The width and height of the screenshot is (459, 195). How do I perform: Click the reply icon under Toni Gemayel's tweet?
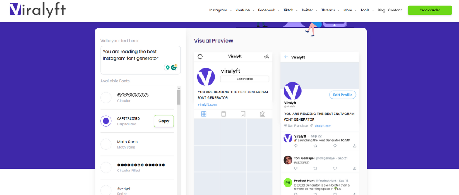pos(296,168)
